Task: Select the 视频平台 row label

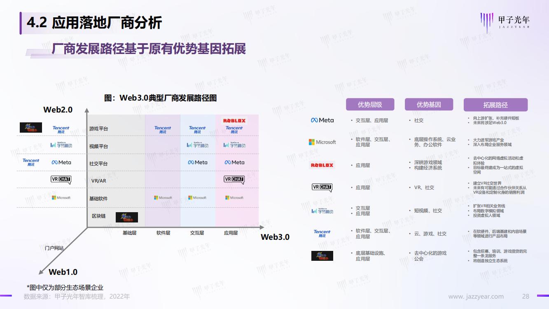Action: pyautogui.click(x=98, y=146)
